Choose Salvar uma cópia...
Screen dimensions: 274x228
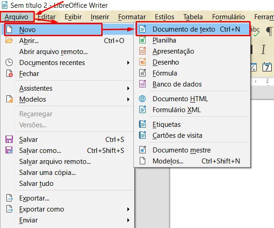[67, 173]
